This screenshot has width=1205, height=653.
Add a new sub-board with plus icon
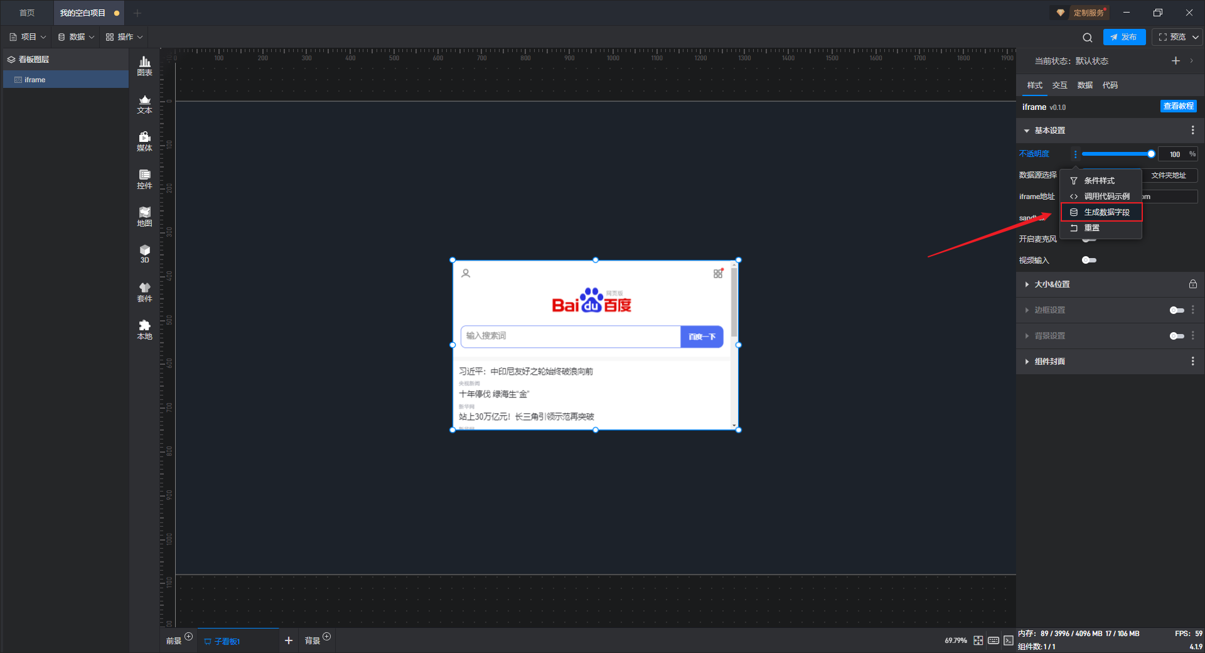[289, 640]
